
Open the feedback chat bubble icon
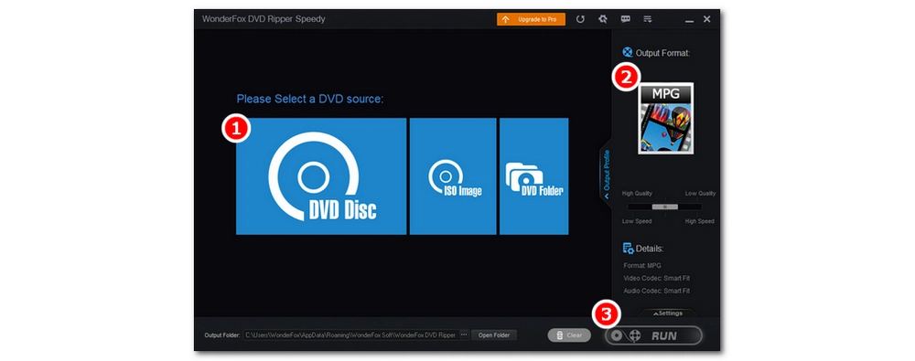(x=626, y=19)
